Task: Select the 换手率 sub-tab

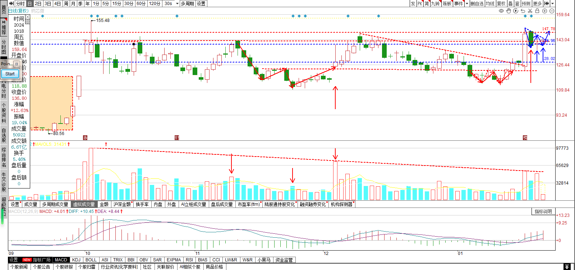Action: pyautogui.click(x=142, y=204)
